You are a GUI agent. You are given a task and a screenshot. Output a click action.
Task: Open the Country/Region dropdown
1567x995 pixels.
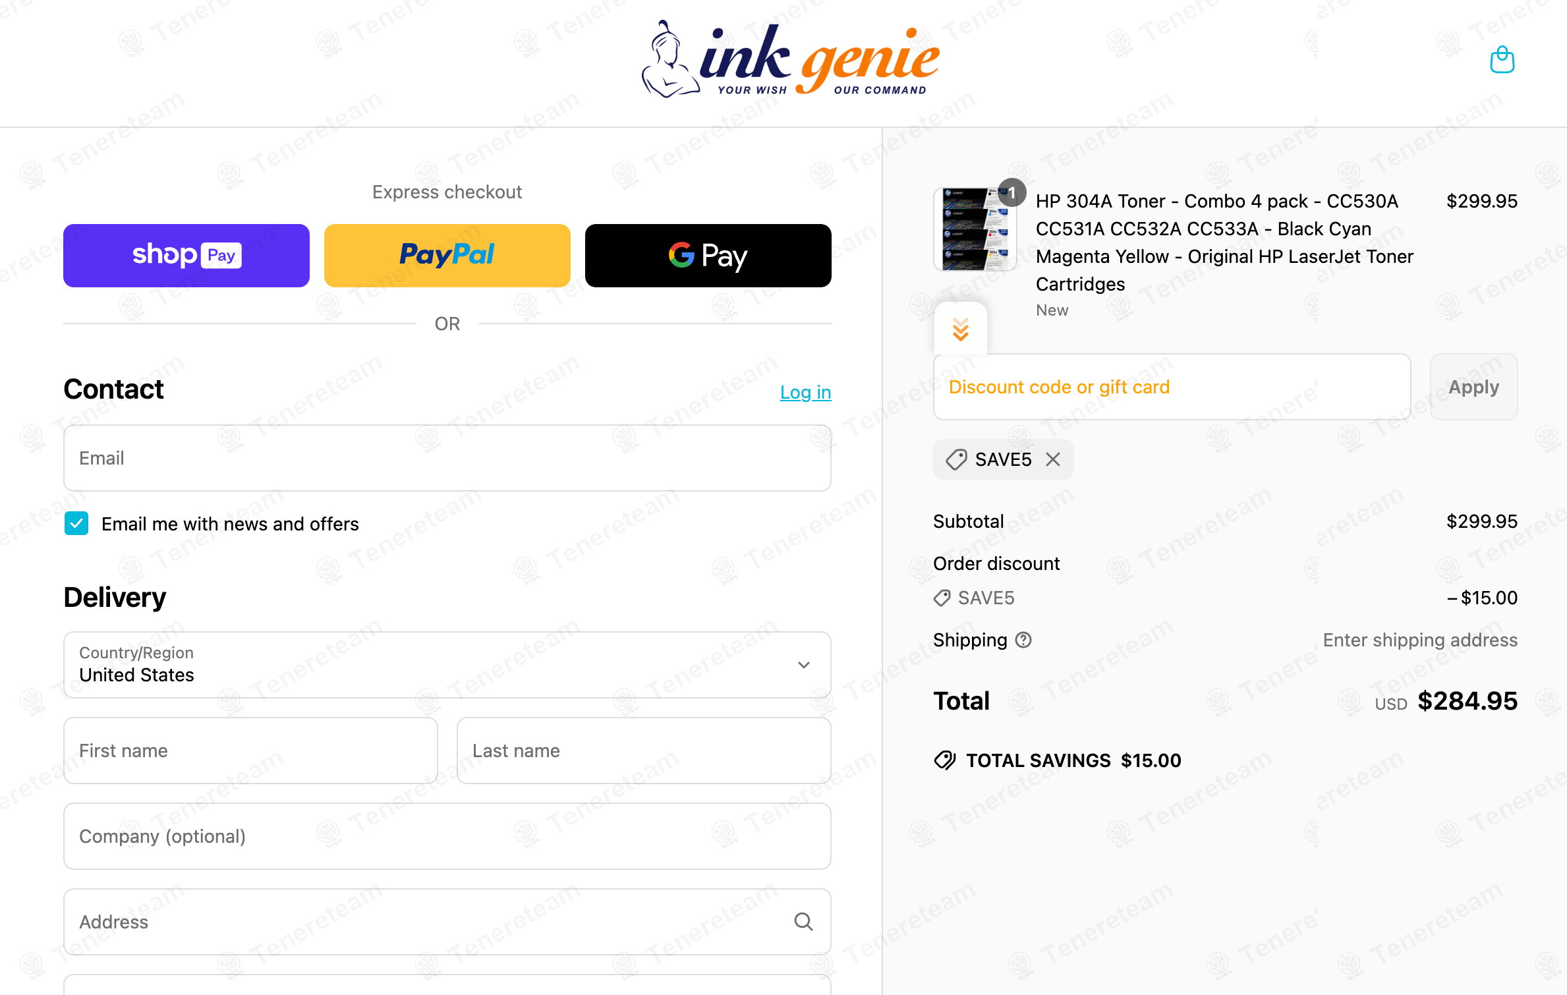(447, 665)
